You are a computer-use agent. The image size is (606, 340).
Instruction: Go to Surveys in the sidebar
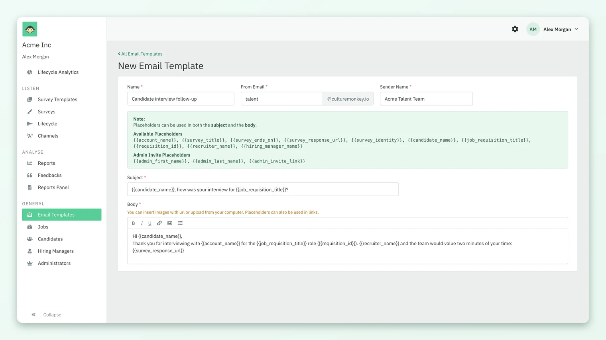click(62, 111)
